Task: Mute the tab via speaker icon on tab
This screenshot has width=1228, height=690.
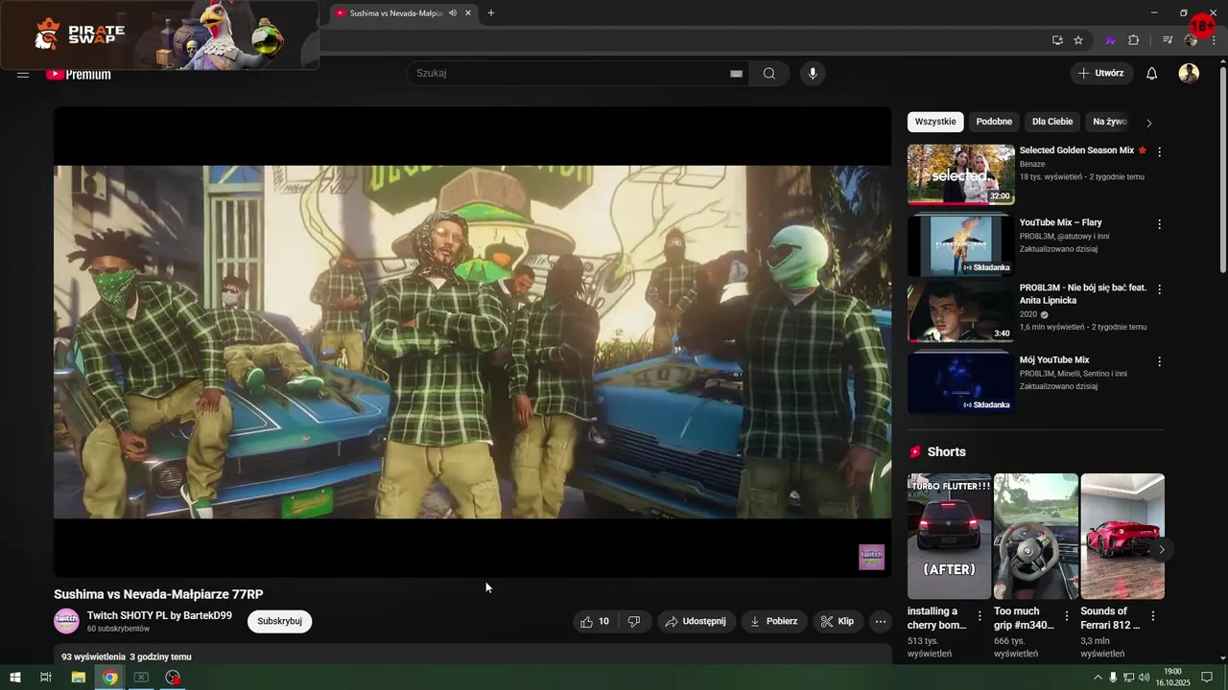Action: coord(452,12)
